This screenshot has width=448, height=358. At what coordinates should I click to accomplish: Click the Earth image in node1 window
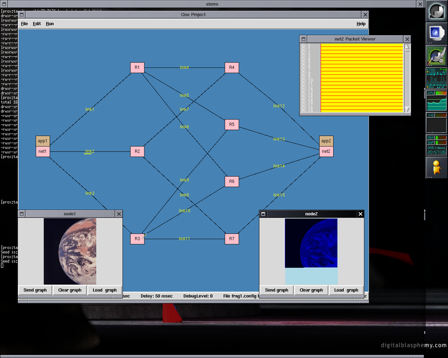(x=70, y=252)
